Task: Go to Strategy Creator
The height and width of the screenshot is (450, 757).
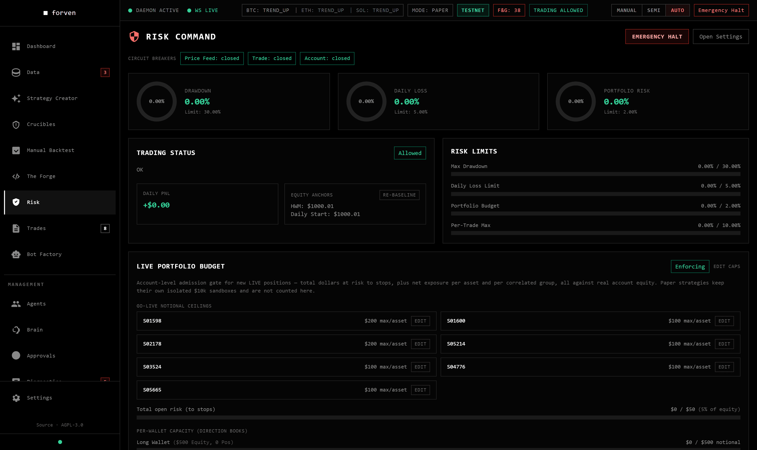Action: coord(60,98)
